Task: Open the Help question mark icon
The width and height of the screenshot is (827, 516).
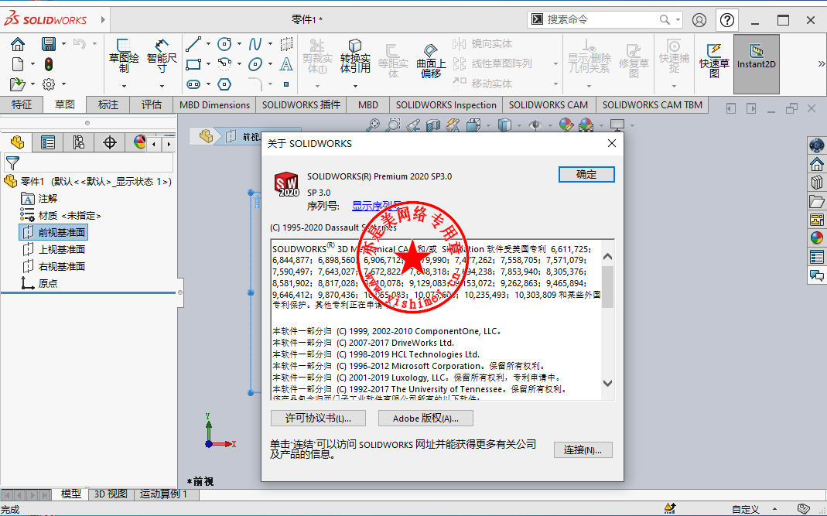Action: tap(727, 20)
